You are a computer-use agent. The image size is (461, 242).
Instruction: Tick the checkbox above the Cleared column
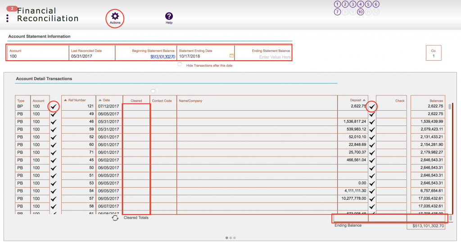(x=153, y=91)
